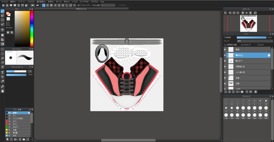Enable the concentric circle snap guide
The width and height of the screenshot is (274, 142).
click(x=63, y=5)
